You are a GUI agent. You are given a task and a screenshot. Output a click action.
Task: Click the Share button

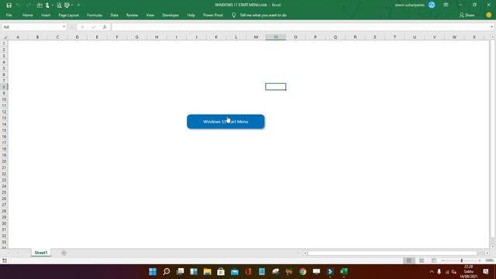467,15
